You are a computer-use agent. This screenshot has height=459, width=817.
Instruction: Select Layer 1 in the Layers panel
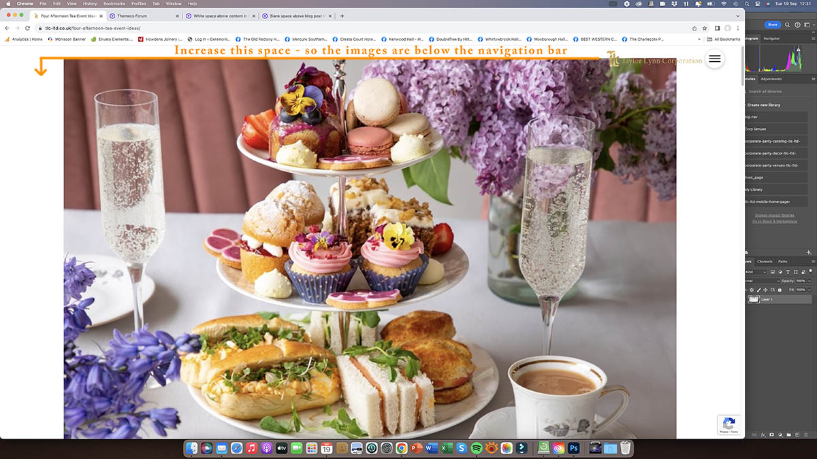pos(778,299)
